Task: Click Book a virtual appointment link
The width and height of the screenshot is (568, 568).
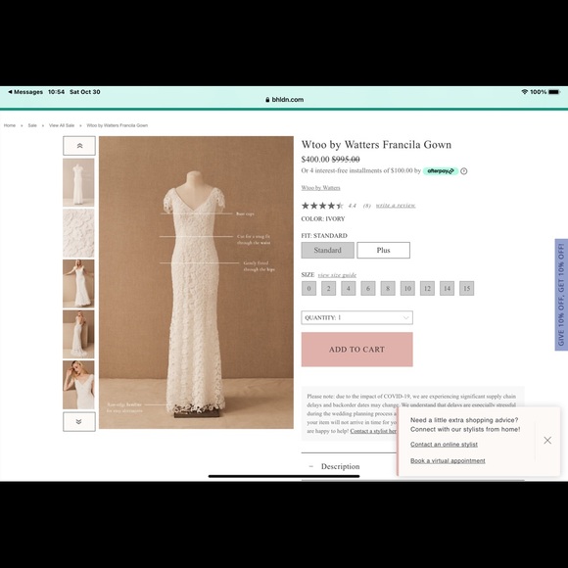Action: (x=449, y=461)
